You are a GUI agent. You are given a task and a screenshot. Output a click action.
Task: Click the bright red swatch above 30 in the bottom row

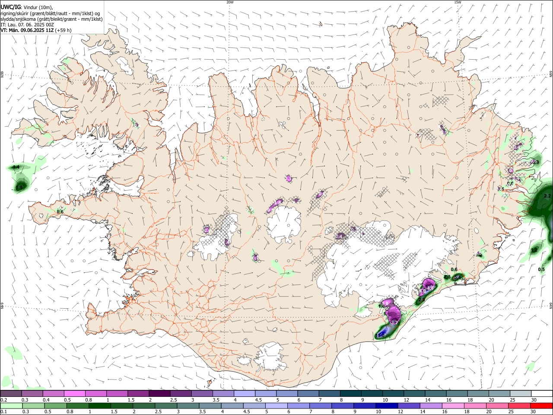tap(541, 405)
